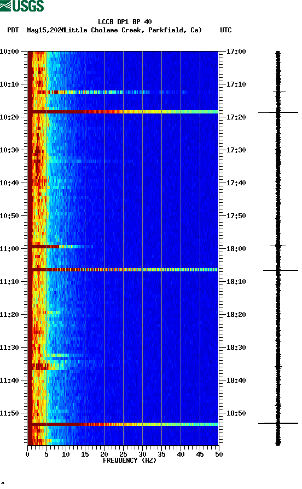The width and height of the screenshot is (302, 489).
Task: Click the 17:20 UTC time label
Action: (x=236, y=117)
